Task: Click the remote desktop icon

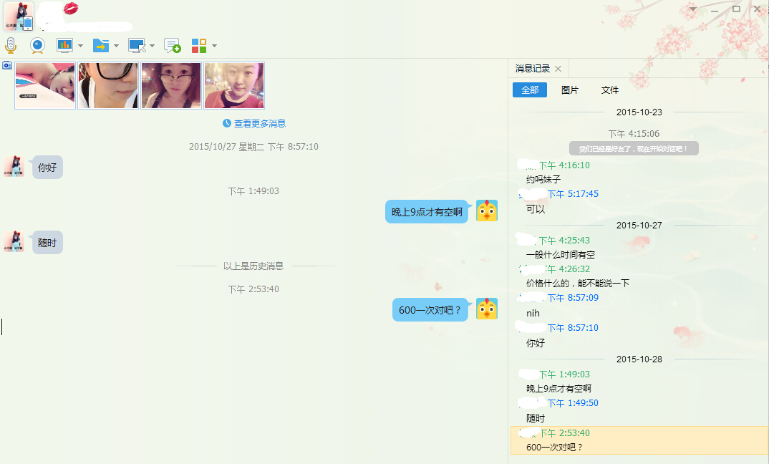Action: [137, 46]
